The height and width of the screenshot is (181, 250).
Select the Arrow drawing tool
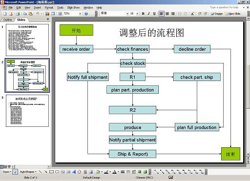click(46, 172)
